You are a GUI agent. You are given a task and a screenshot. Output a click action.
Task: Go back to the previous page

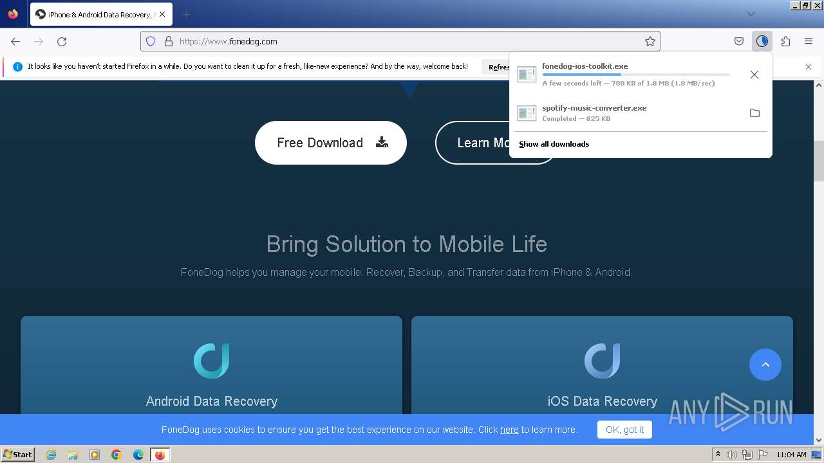pos(15,41)
